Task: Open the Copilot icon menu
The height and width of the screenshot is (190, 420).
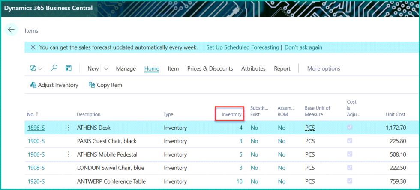Action: pyautogui.click(x=36, y=68)
